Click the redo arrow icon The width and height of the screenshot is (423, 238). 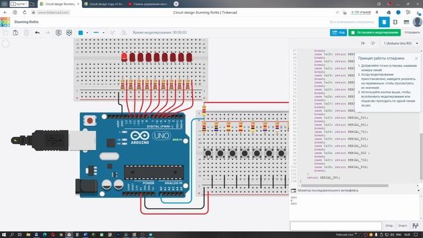point(48,32)
